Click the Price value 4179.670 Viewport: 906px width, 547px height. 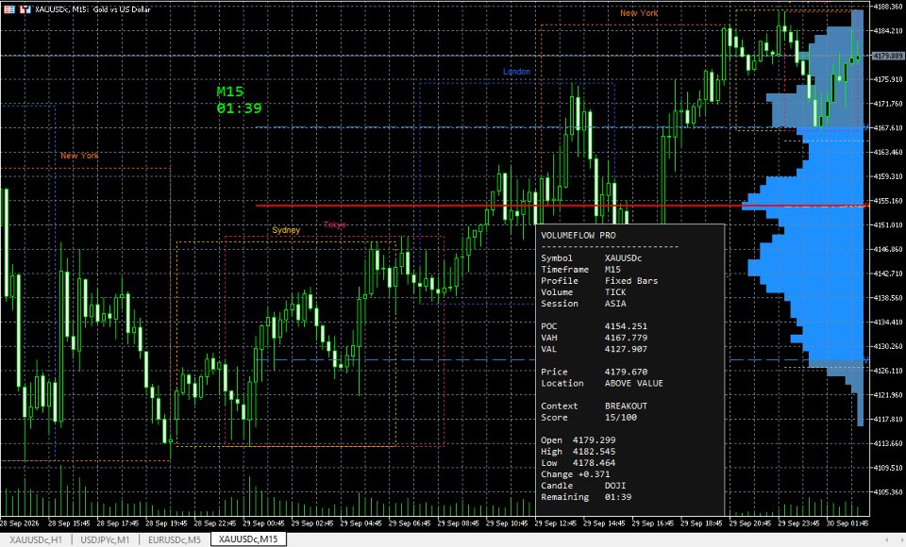626,372
